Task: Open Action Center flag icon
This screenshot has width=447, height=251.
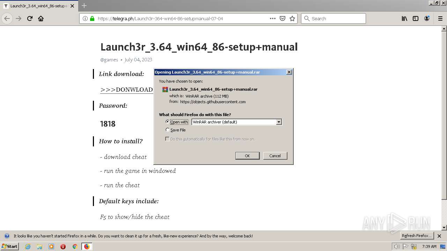Action: click(x=405, y=246)
